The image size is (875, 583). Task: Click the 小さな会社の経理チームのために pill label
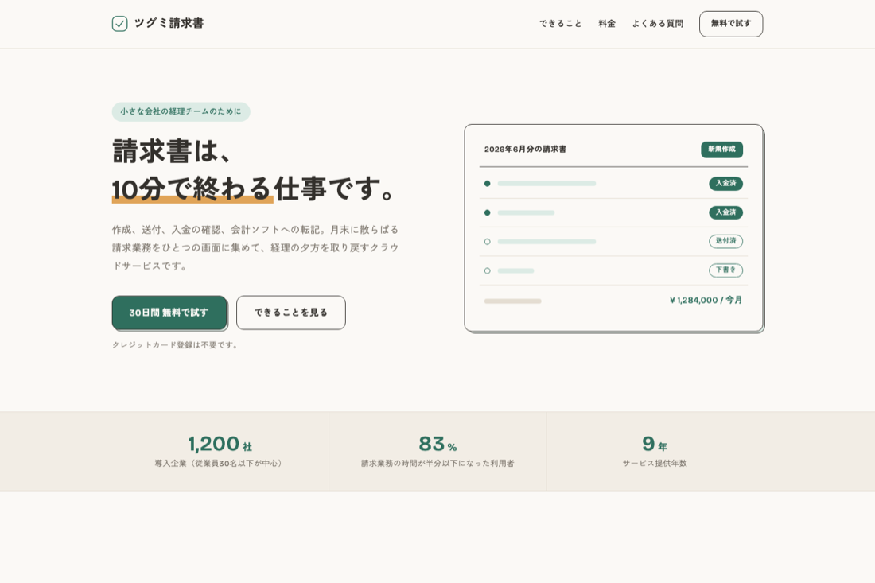(x=181, y=111)
